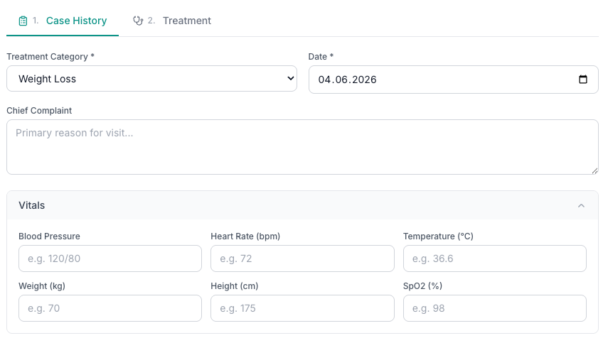The width and height of the screenshot is (608, 343).
Task: Click the stethoscope icon beside Treatment
Action: point(138,21)
